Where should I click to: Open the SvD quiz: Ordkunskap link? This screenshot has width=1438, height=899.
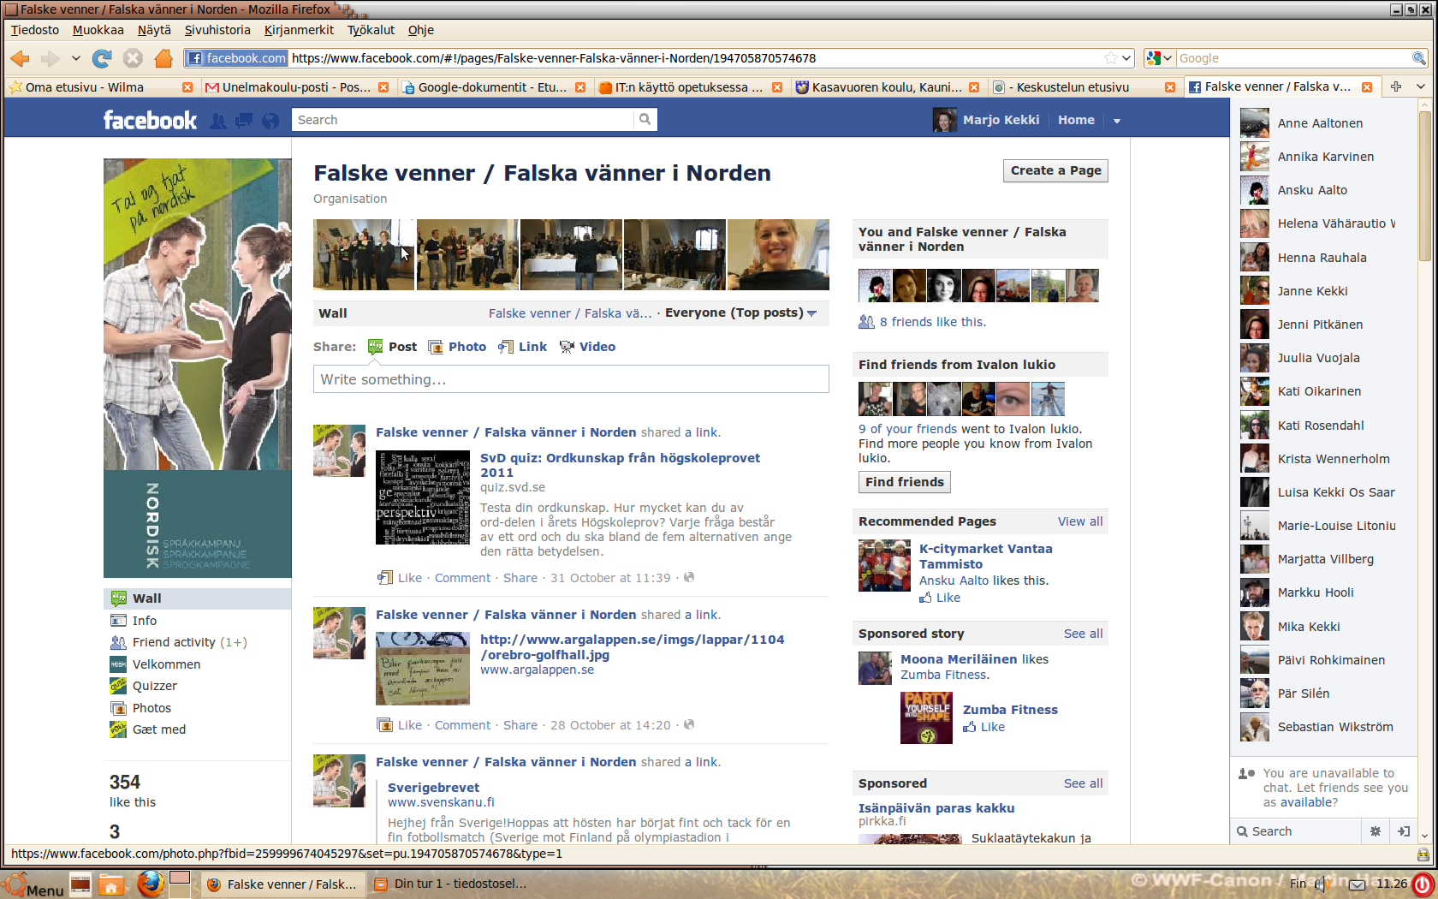pyautogui.click(x=620, y=465)
